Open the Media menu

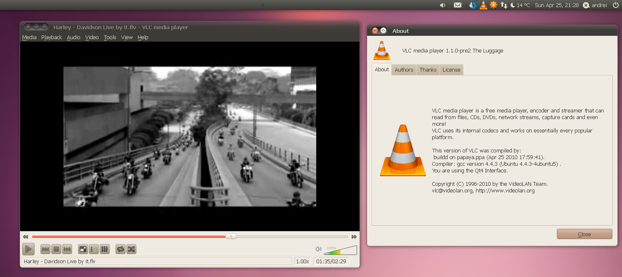(29, 37)
